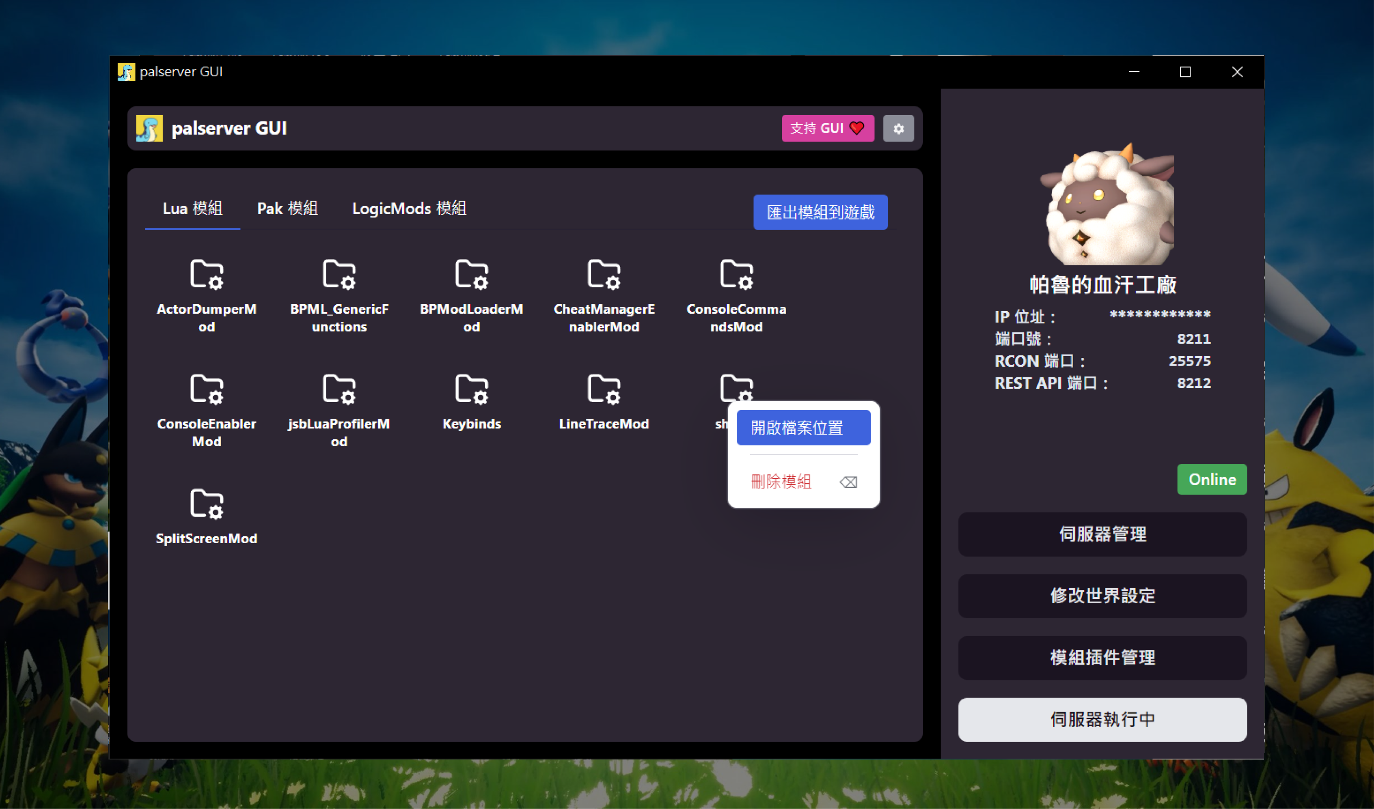
Task: Open 伺服器管理 server management
Action: 1102,534
